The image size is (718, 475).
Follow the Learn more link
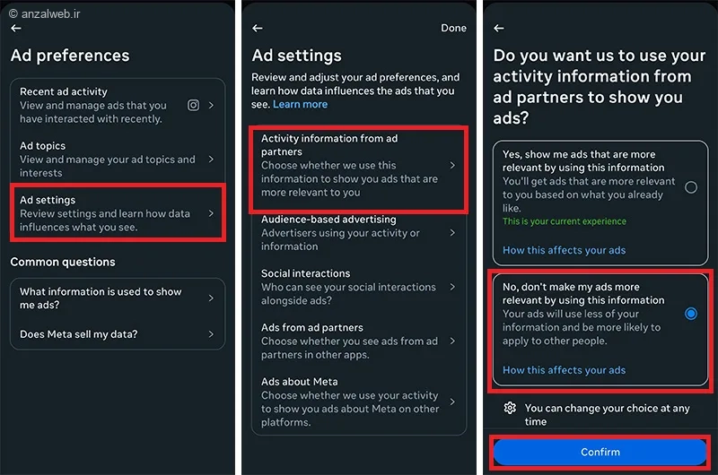point(300,105)
